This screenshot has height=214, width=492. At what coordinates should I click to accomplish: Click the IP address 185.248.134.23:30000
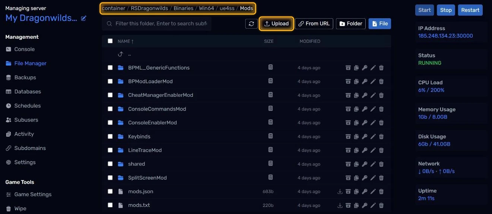coord(445,36)
